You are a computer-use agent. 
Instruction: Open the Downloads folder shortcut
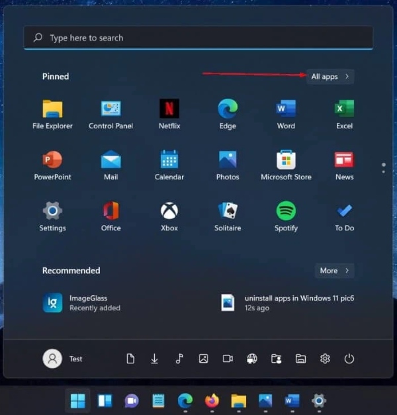pyautogui.click(x=155, y=359)
